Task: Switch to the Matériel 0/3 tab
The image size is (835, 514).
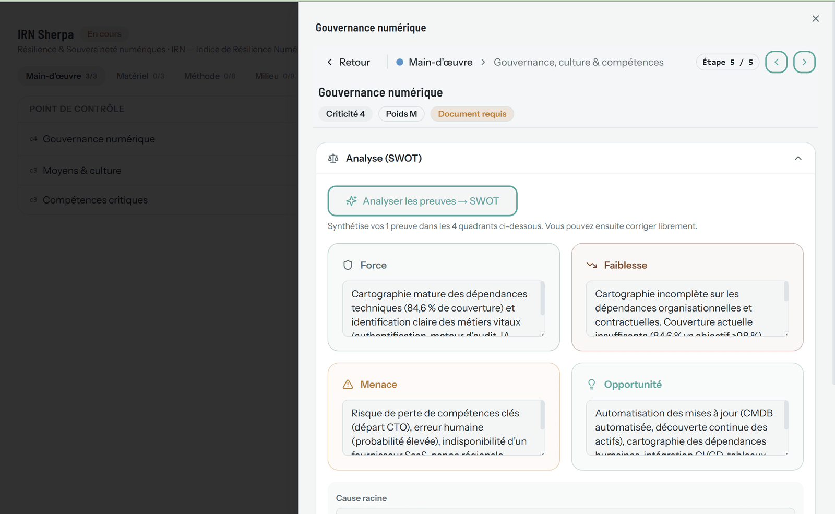Action: click(x=140, y=76)
